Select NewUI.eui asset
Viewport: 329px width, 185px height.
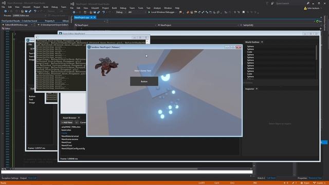pyautogui.click(x=66, y=142)
